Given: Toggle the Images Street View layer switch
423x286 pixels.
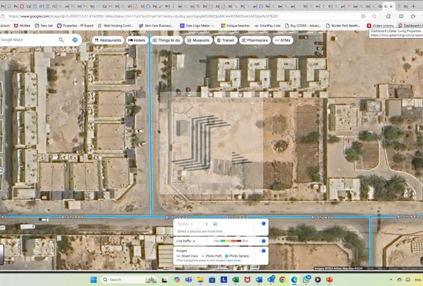Looking at the screenshot, I should [x=262, y=251].
